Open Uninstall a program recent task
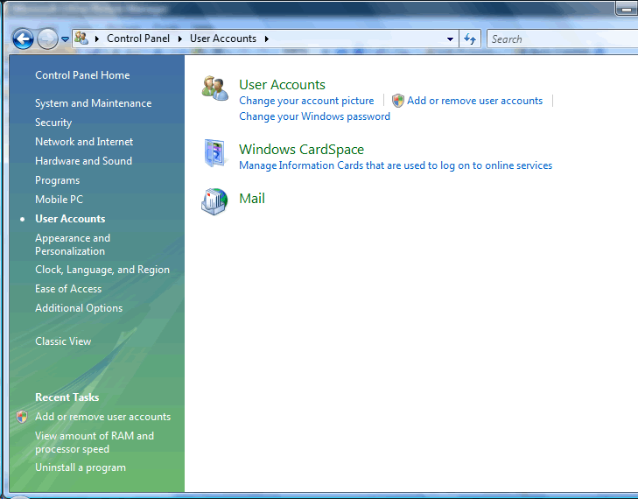Screen dimensions: 638x499 (x=81, y=467)
